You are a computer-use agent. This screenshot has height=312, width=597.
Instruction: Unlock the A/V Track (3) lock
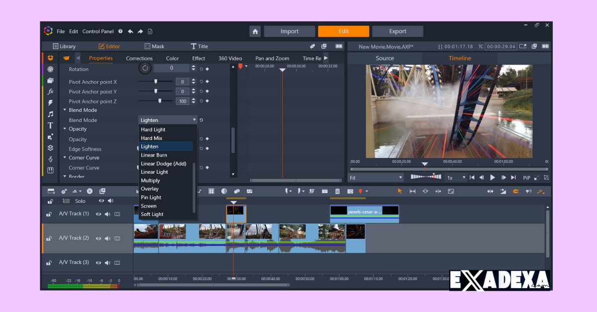point(49,263)
